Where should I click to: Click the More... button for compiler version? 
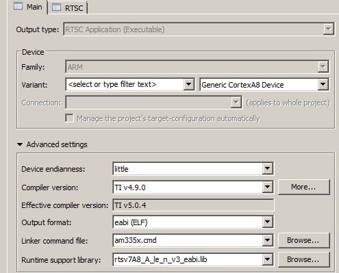click(303, 187)
